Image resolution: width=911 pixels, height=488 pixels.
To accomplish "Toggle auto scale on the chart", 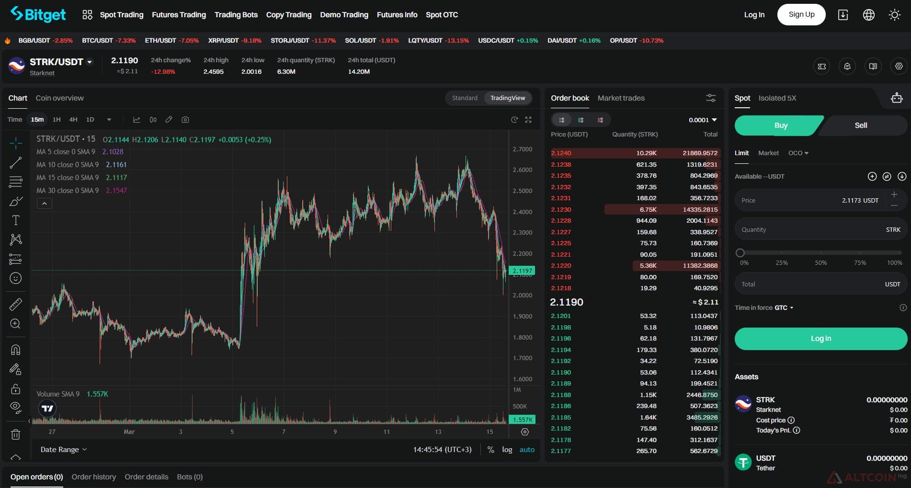I will click(x=527, y=450).
